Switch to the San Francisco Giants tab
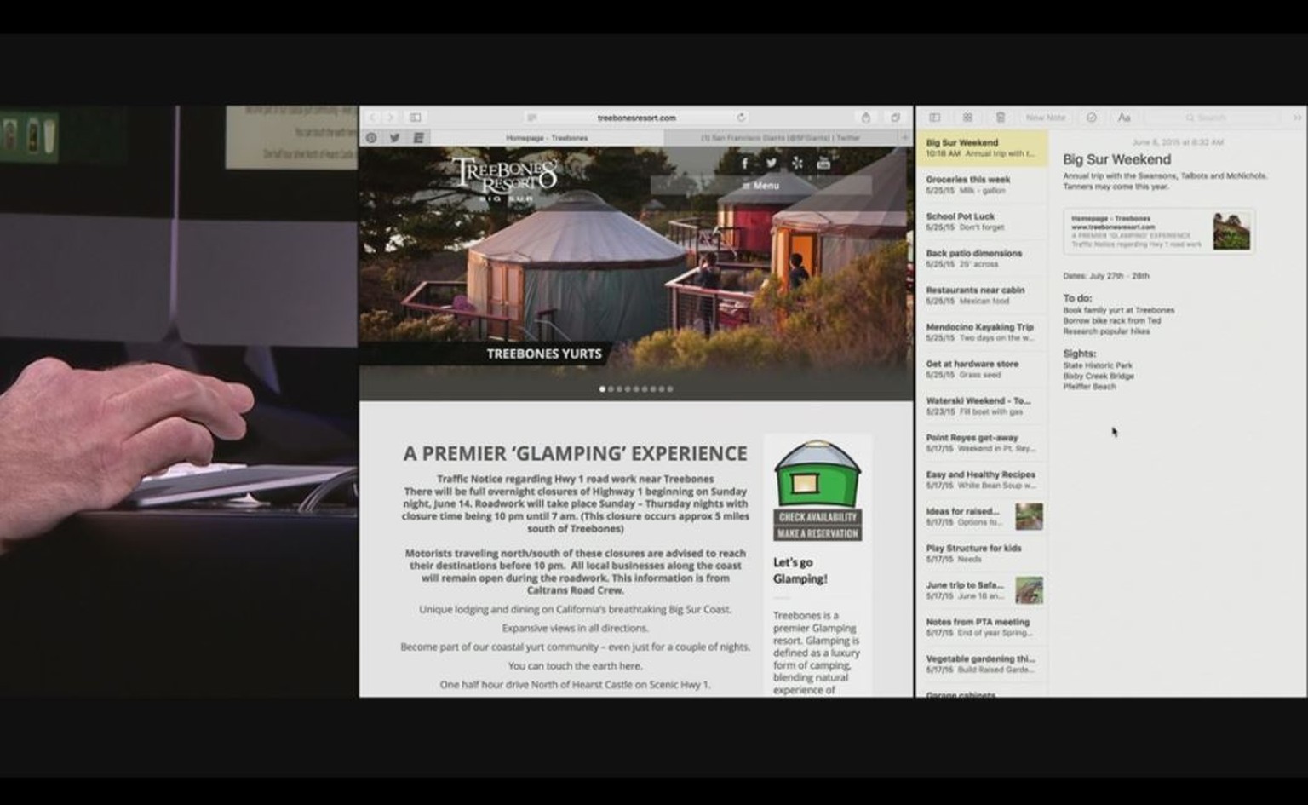 pyautogui.click(x=779, y=138)
